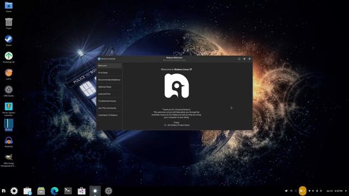
Task: Launch Steam from the desktop
Action: click(9, 40)
